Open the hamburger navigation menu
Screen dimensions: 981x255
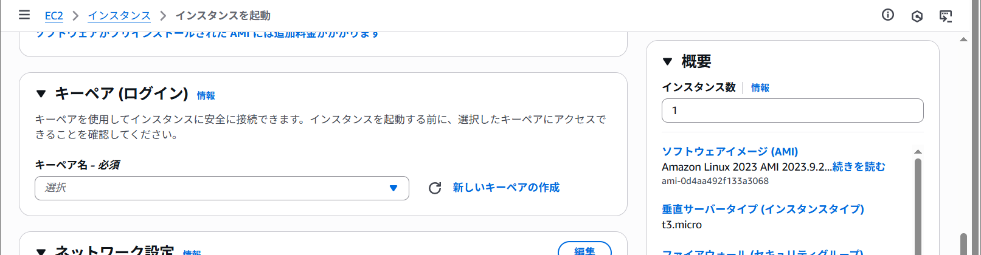pyautogui.click(x=24, y=15)
